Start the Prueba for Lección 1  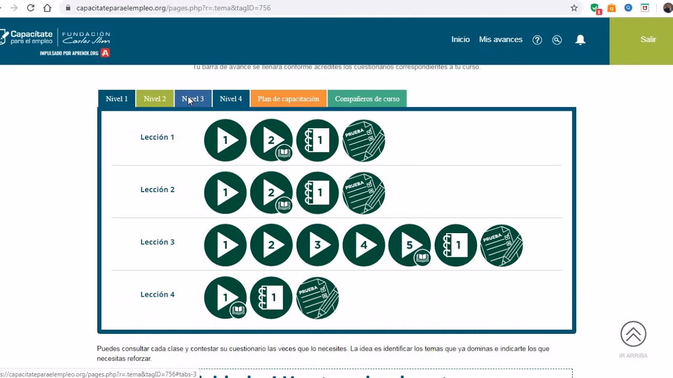pos(363,140)
